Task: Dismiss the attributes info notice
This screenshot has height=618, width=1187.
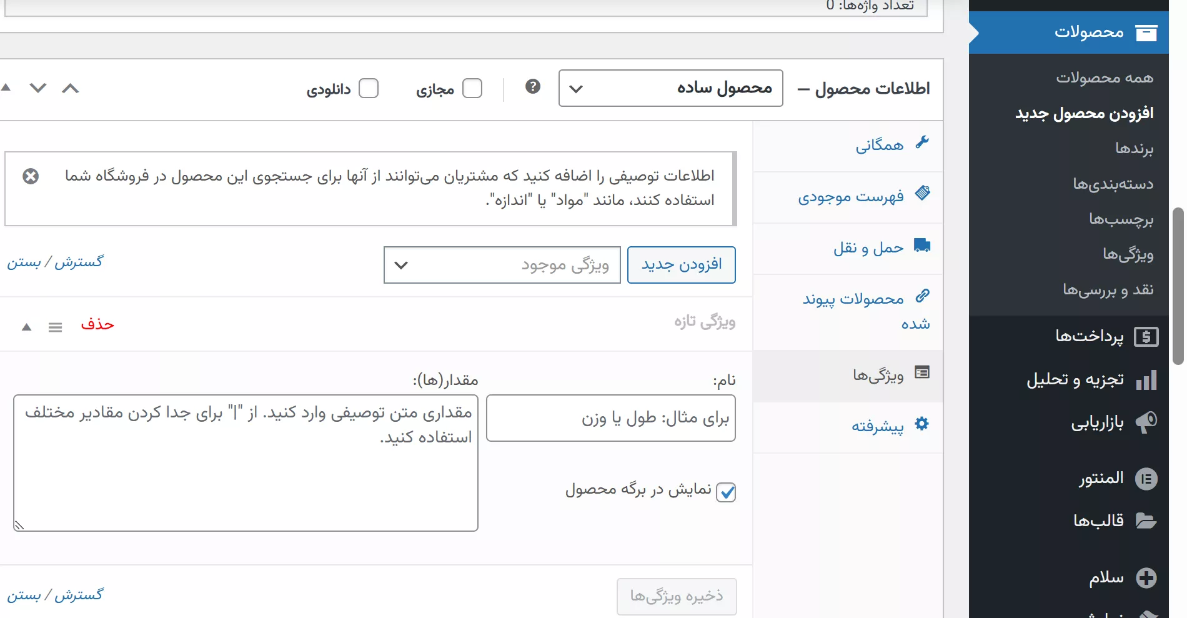Action: tap(31, 176)
